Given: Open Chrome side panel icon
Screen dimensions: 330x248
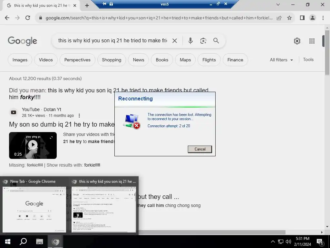Looking at the screenshot, I should coord(302,18).
